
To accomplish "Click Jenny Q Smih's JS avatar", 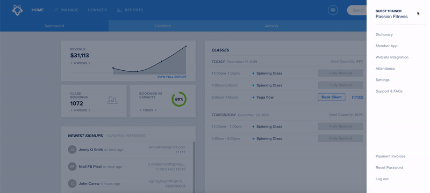I will click(x=72, y=150).
